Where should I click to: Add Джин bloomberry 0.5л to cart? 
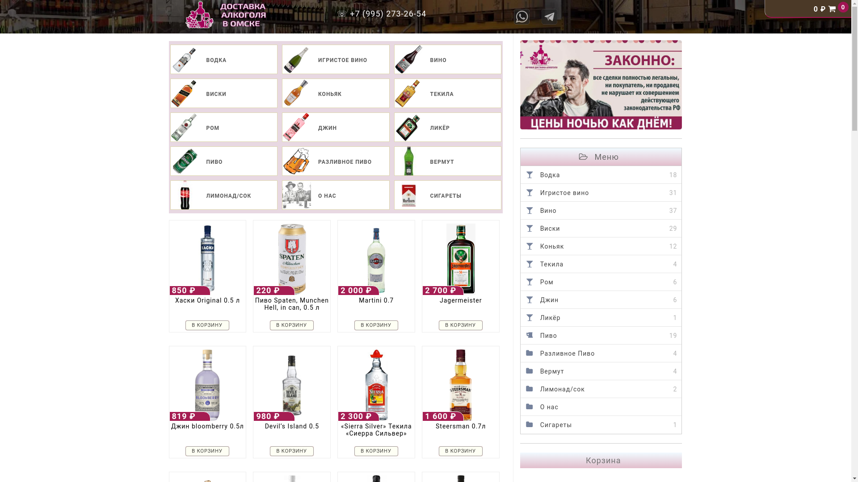tap(207, 451)
